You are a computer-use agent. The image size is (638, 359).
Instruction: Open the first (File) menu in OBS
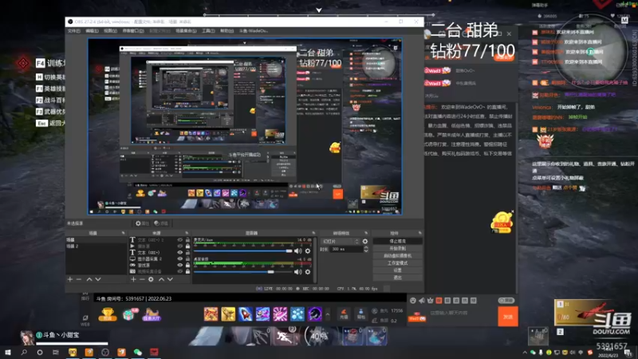(x=74, y=31)
